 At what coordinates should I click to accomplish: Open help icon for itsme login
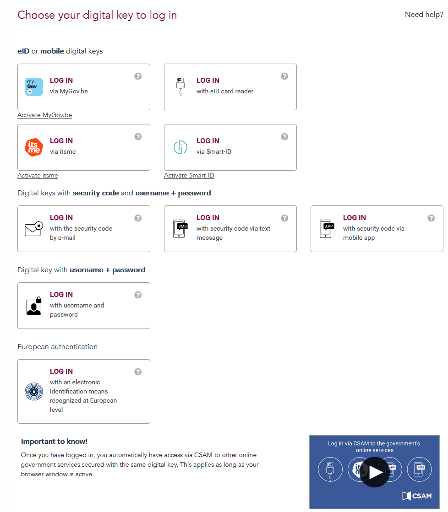(138, 136)
